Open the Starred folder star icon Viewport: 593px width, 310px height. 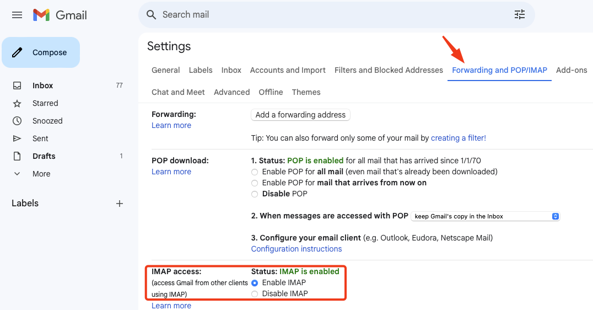(x=17, y=103)
